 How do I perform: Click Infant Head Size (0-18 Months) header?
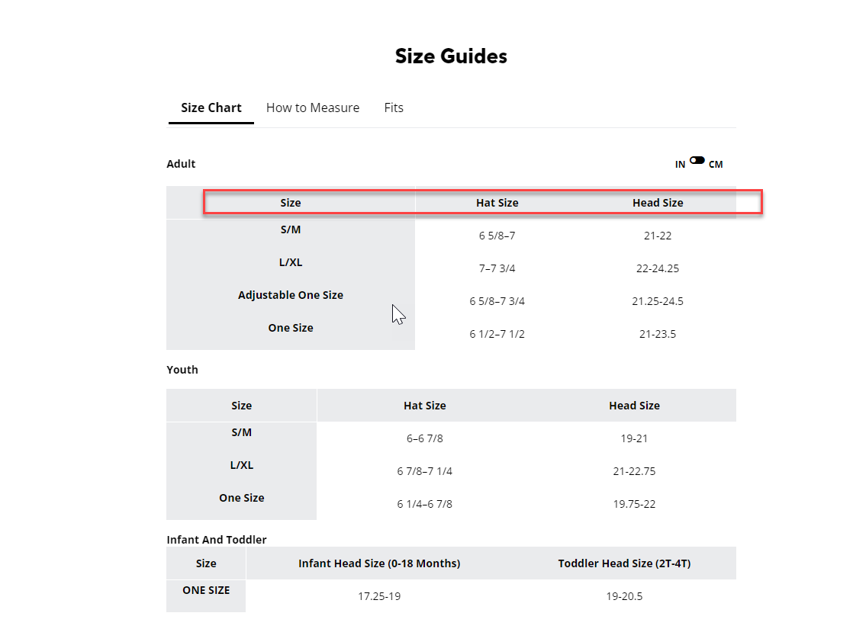(x=379, y=563)
